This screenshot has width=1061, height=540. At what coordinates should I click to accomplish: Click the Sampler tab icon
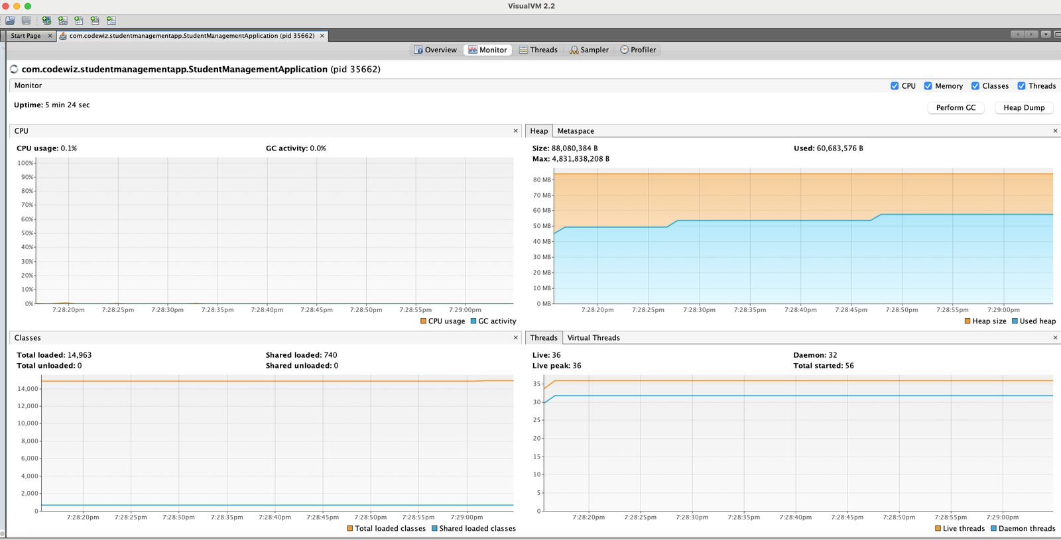coord(574,50)
